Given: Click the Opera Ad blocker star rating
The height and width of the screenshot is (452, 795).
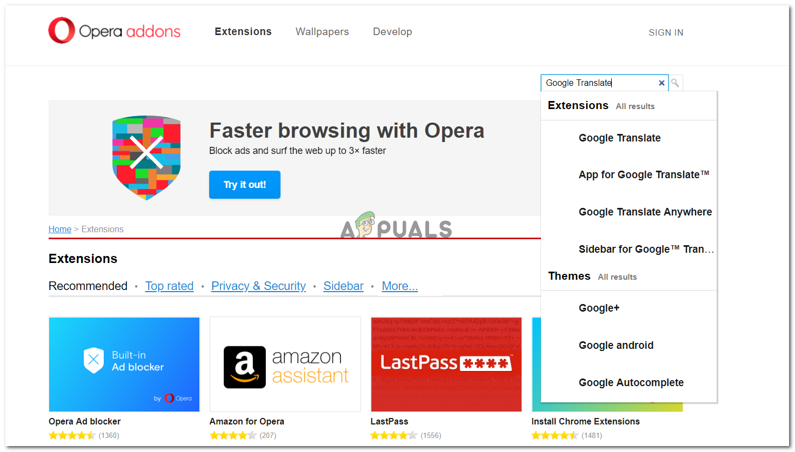Looking at the screenshot, I should [72, 435].
